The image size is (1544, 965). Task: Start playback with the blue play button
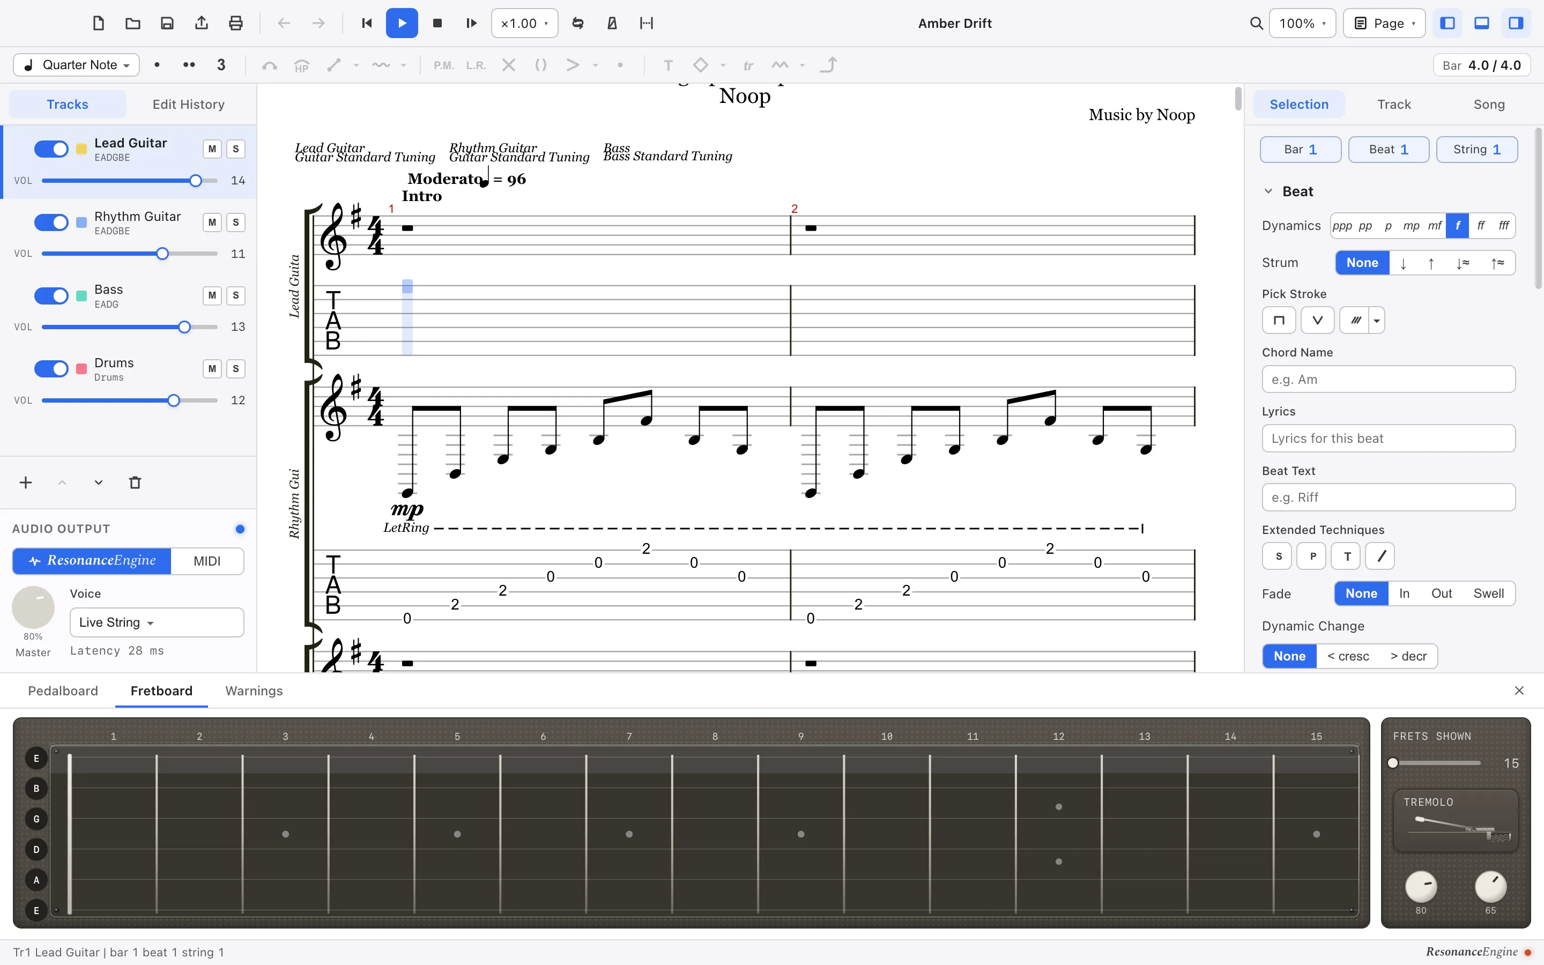point(402,24)
